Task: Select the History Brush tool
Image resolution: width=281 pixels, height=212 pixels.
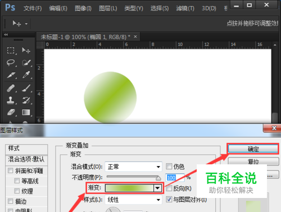Action: click(26, 100)
